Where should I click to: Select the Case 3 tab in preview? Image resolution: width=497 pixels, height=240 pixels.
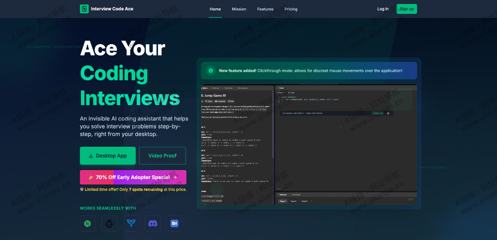click(x=304, y=201)
